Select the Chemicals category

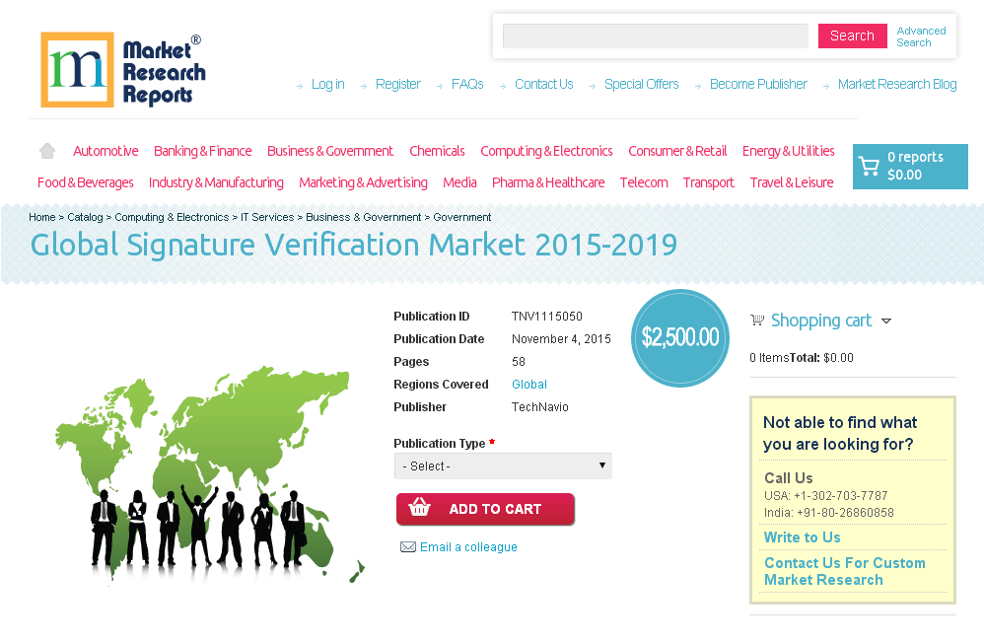(437, 151)
